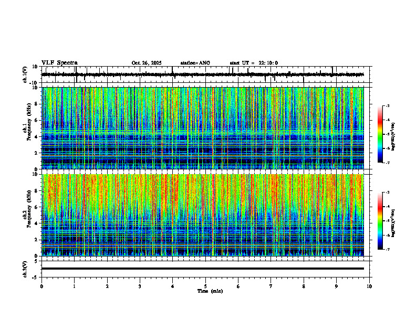Viewport: 416px width, 321px height.
Task: Click the ch.3 flat voltage trace line
Action: coord(202,269)
